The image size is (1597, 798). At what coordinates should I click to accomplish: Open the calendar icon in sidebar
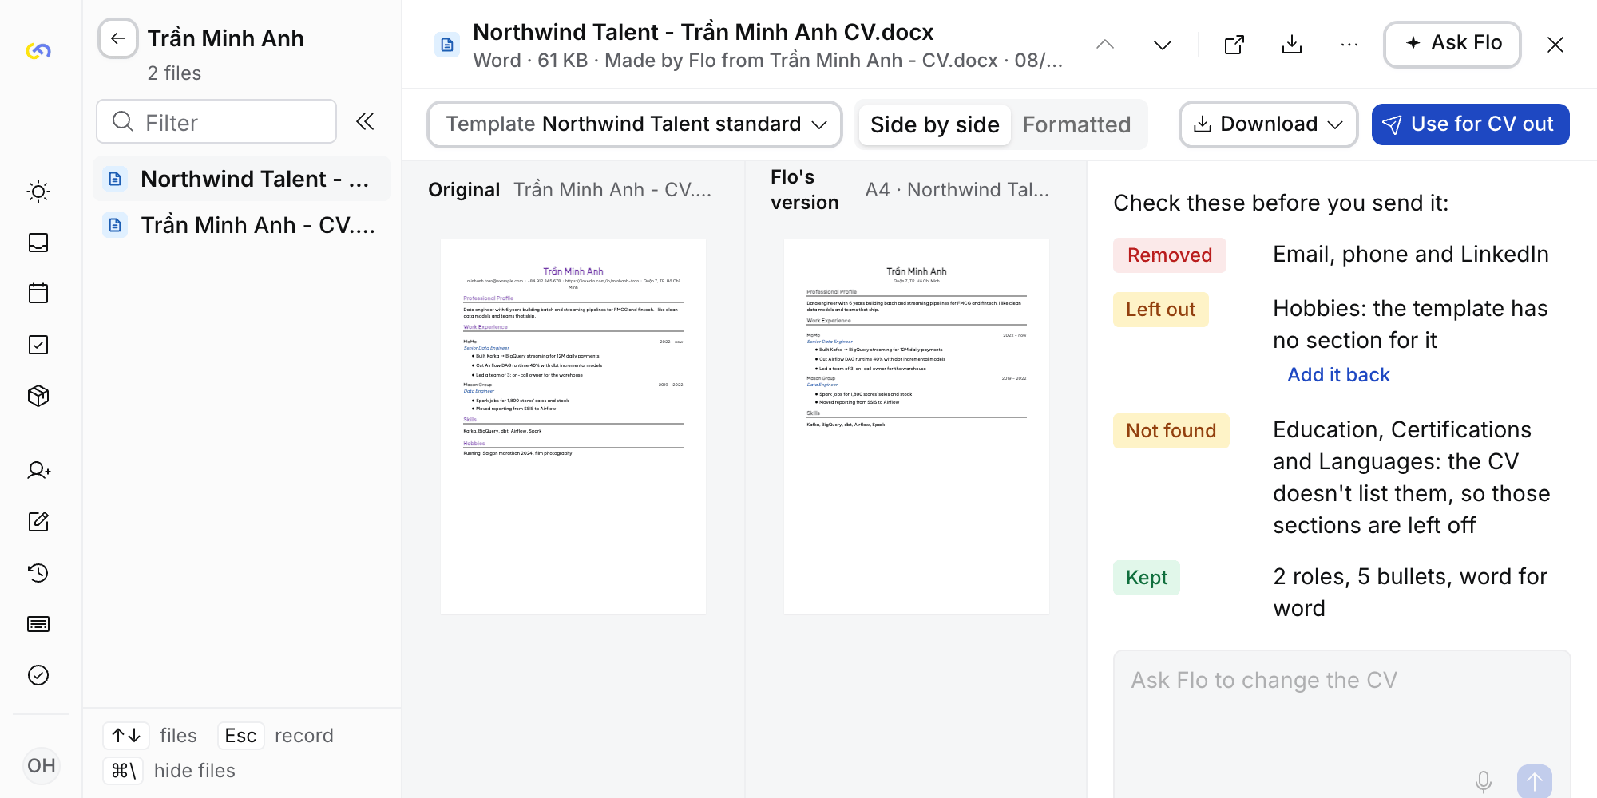point(38,294)
